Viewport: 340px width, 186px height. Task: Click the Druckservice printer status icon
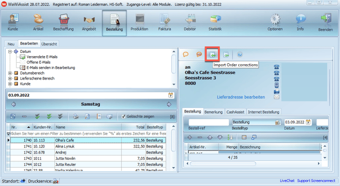point(56,181)
